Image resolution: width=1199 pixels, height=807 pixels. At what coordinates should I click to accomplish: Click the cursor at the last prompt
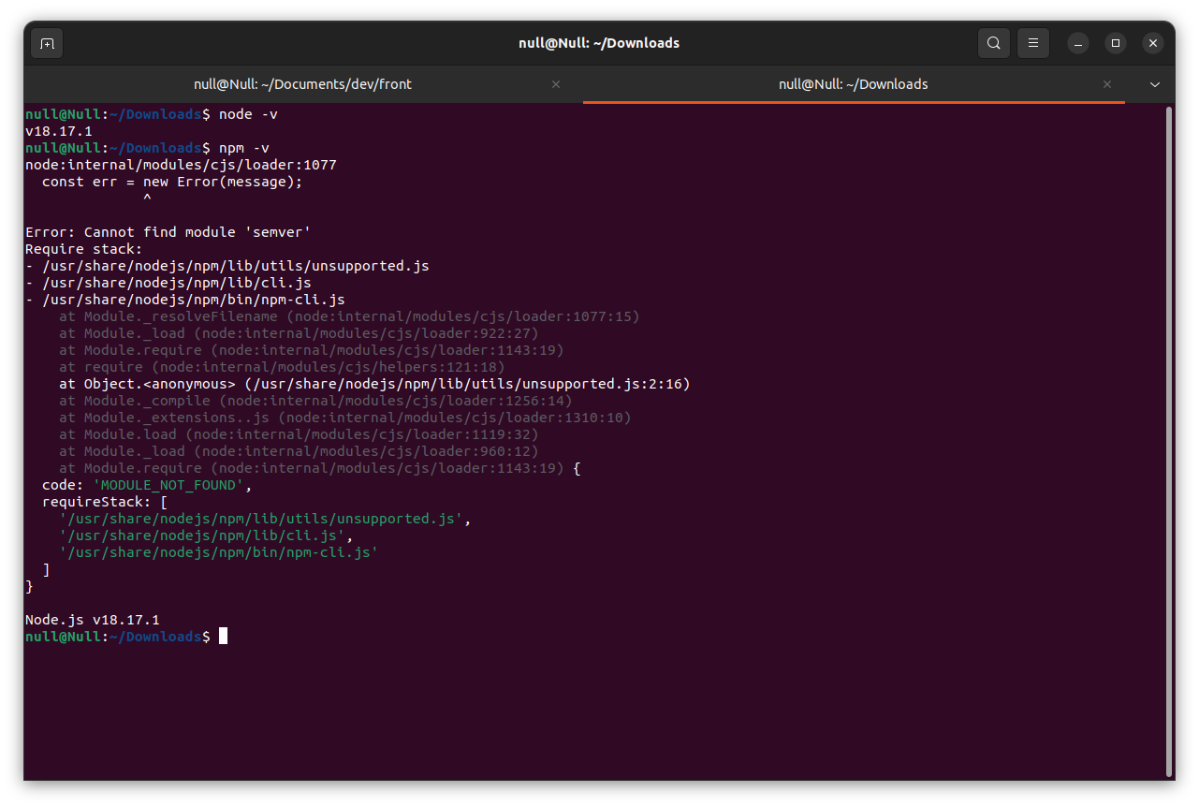point(223,637)
